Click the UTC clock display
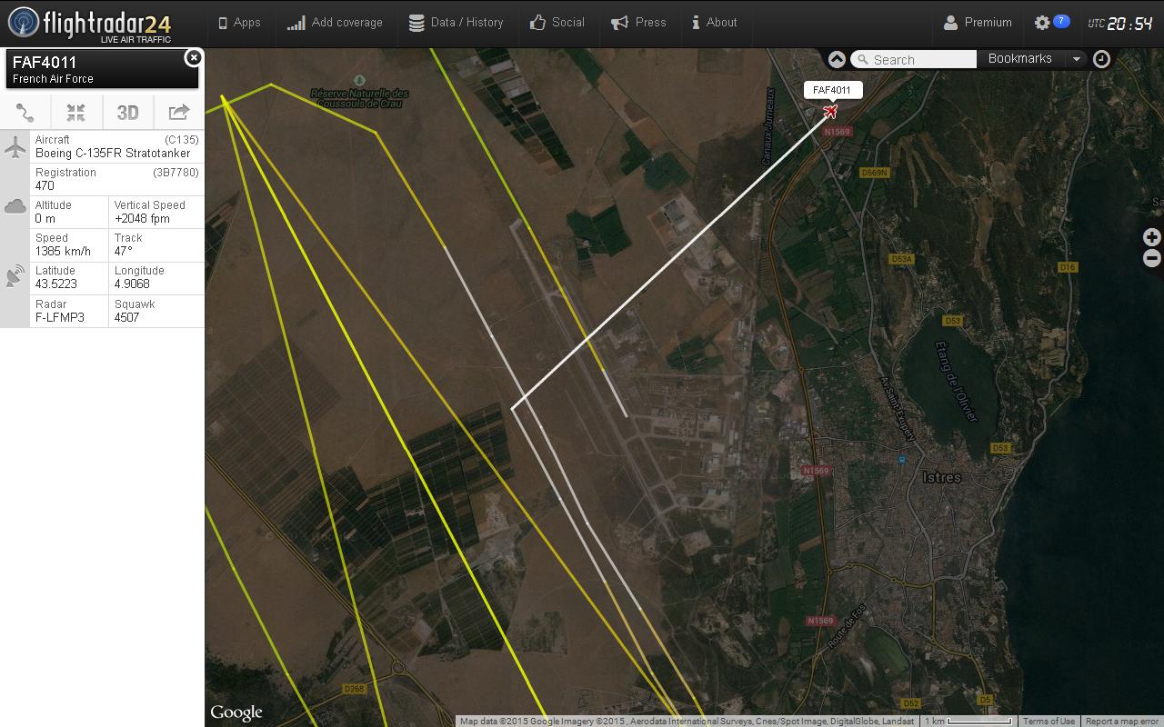This screenshot has width=1164, height=727. (1120, 24)
